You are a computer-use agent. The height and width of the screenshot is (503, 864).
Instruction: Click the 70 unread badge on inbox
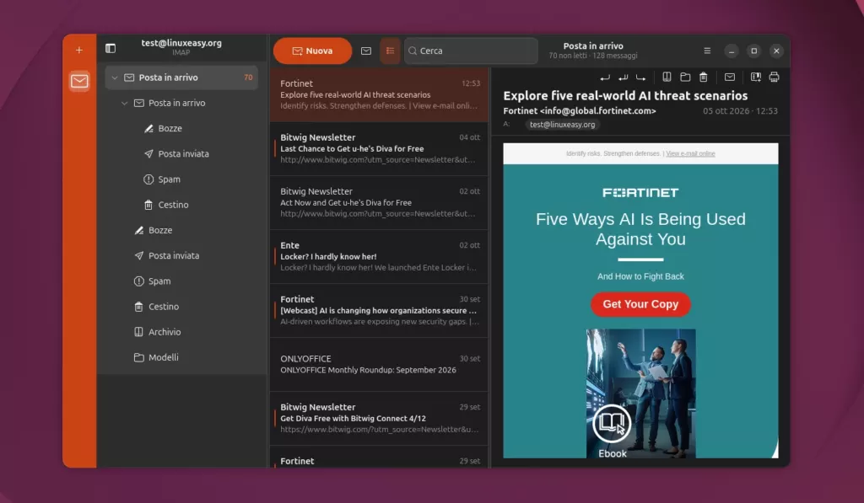pos(248,78)
